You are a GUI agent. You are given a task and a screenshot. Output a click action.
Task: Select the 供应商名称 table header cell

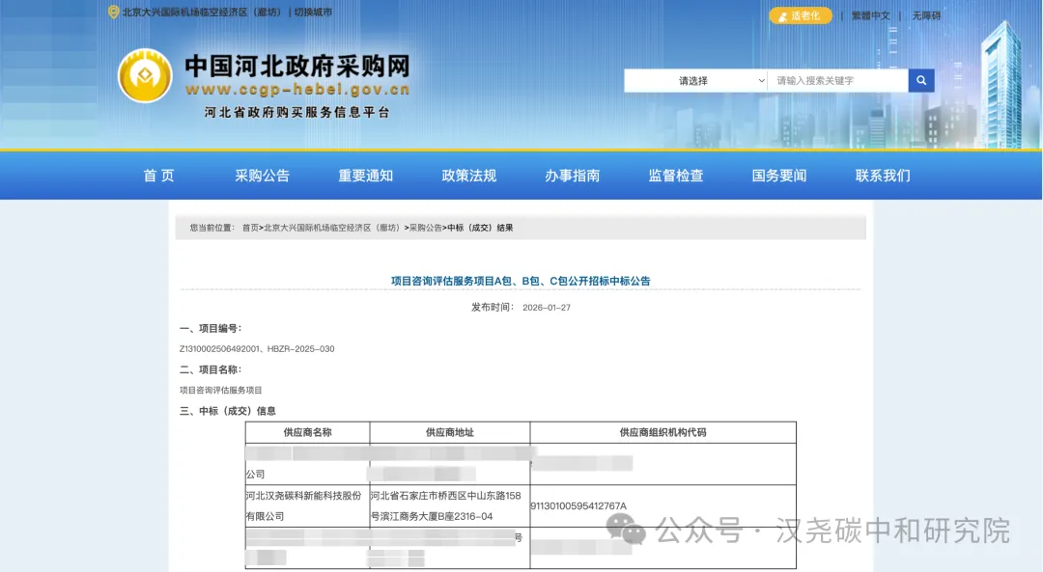pyautogui.click(x=307, y=432)
